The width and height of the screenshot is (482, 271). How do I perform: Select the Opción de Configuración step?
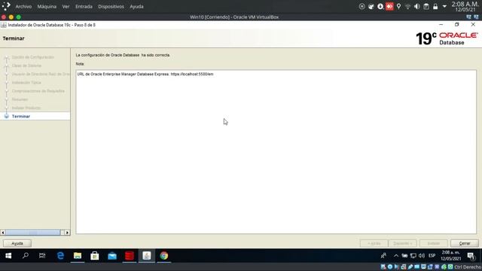click(x=33, y=57)
